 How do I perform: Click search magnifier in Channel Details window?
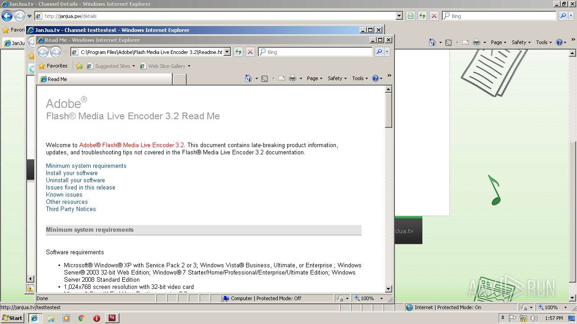coord(563,16)
